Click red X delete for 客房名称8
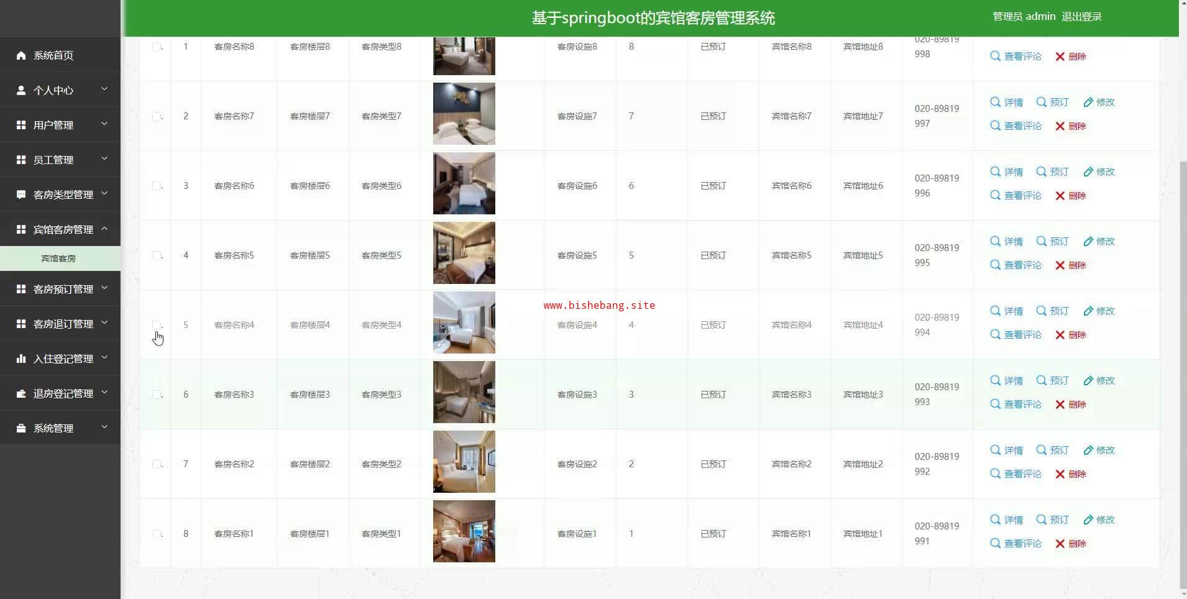The width and height of the screenshot is (1187, 599). point(1060,57)
